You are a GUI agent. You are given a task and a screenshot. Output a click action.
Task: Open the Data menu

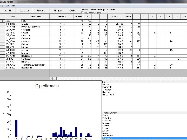tap(13, 6)
